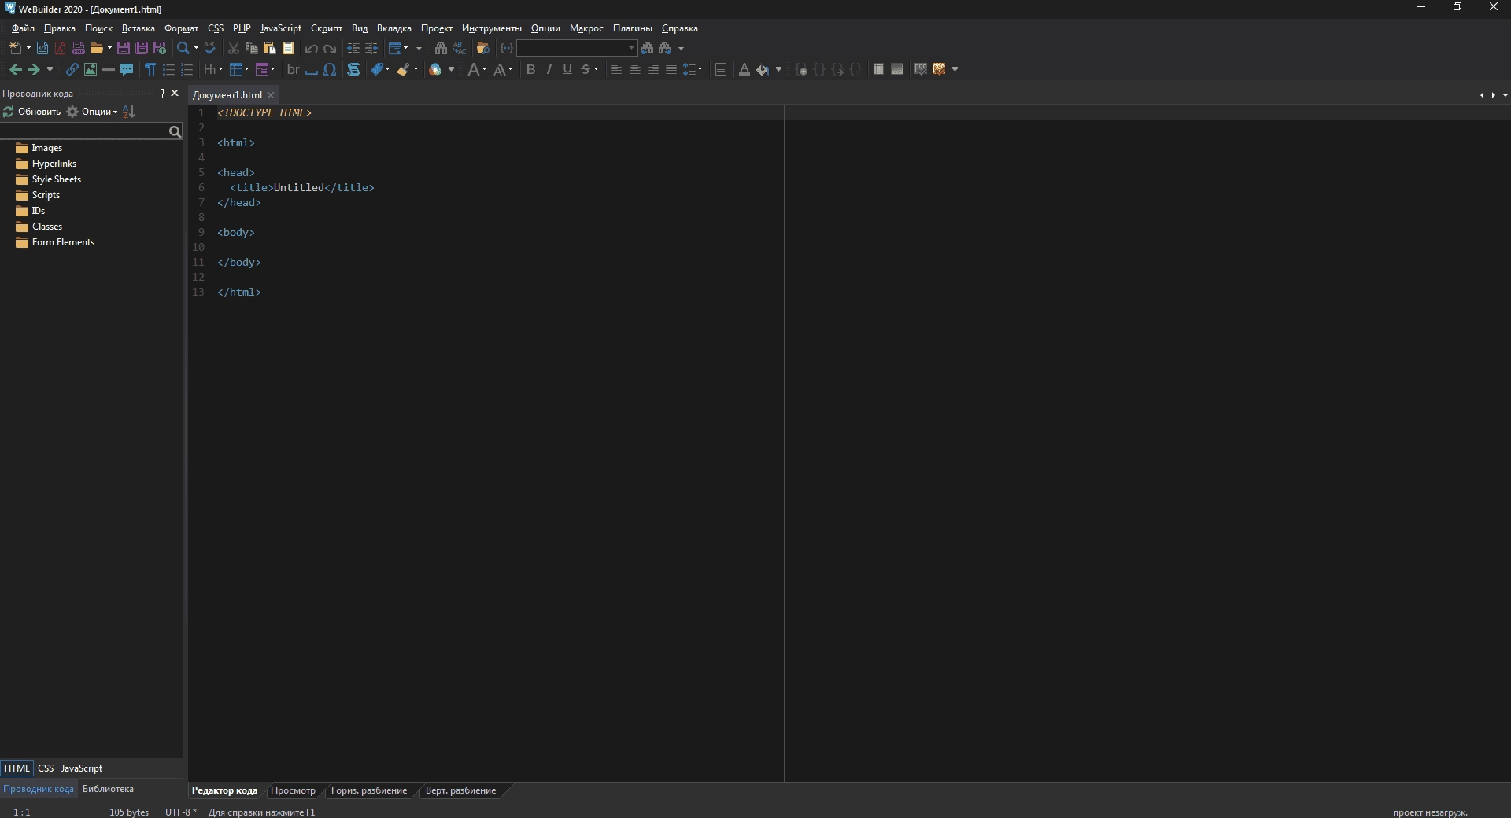The image size is (1511, 818).
Task: Insert an HTML comment
Action: [127, 69]
